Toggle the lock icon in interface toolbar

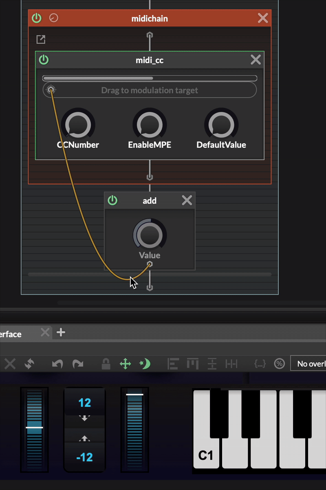click(106, 364)
